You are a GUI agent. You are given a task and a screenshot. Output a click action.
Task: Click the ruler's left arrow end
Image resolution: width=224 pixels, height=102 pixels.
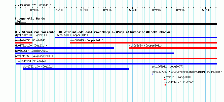pos(16,8)
